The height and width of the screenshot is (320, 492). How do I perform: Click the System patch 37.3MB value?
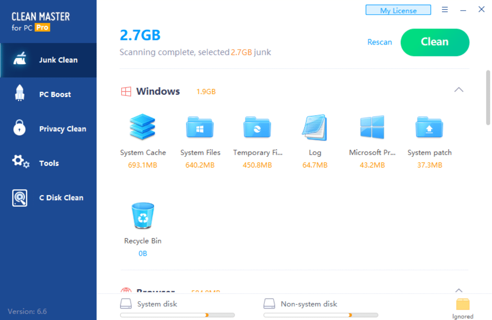[x=430, y=165]
